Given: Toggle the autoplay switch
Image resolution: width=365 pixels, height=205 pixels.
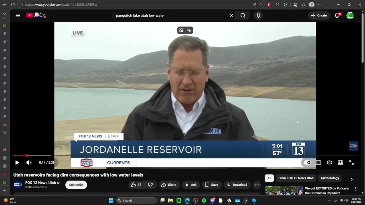Looking at the screenshot, I should [307, 163].
